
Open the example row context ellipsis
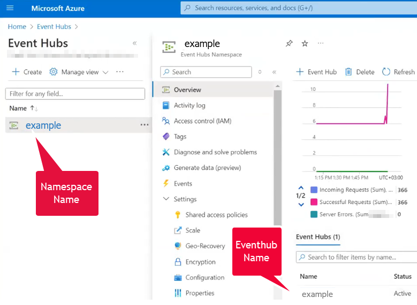tap(145, 125)
